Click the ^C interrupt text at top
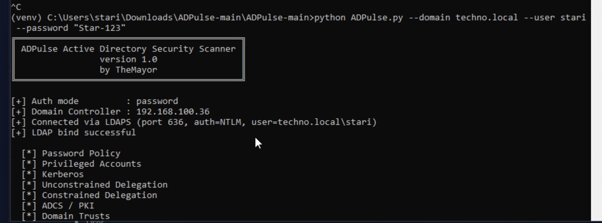 click(x=16, y=7)
